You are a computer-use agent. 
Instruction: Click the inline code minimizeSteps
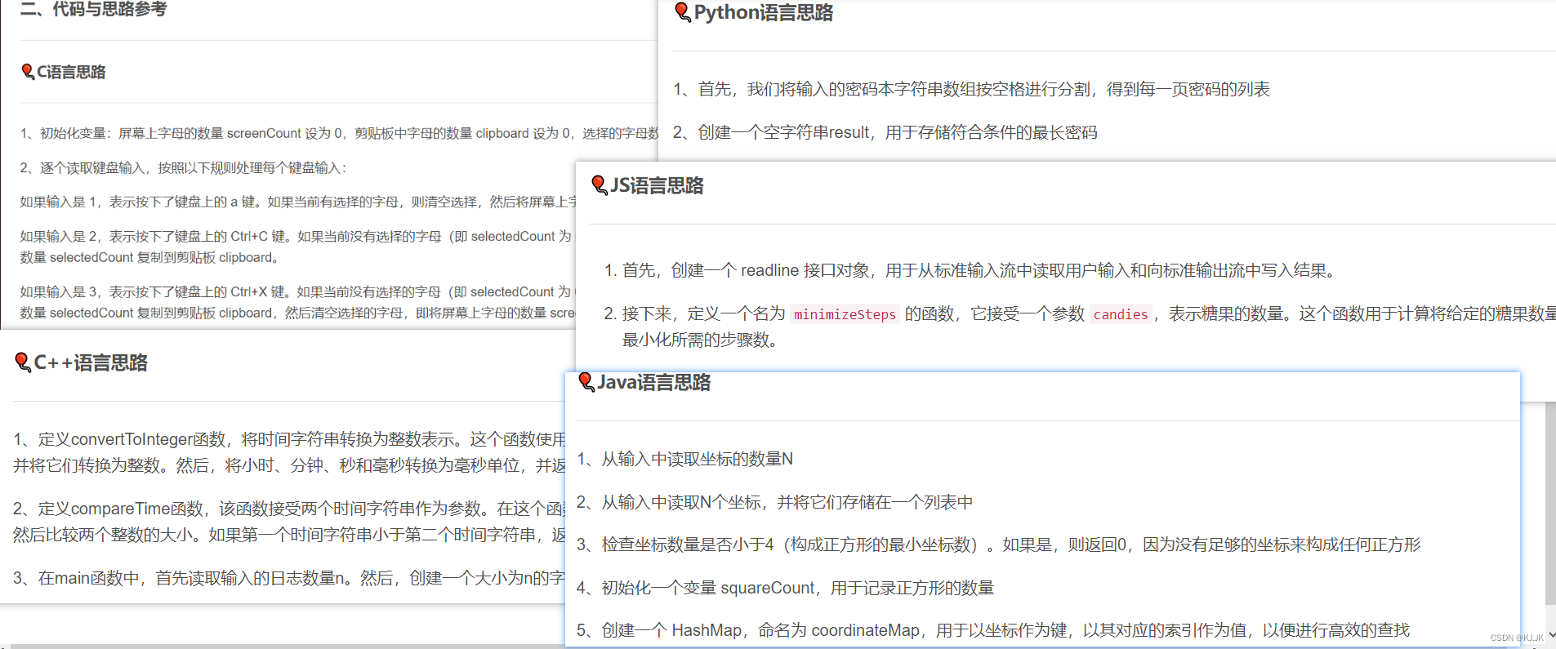point(845,314)
